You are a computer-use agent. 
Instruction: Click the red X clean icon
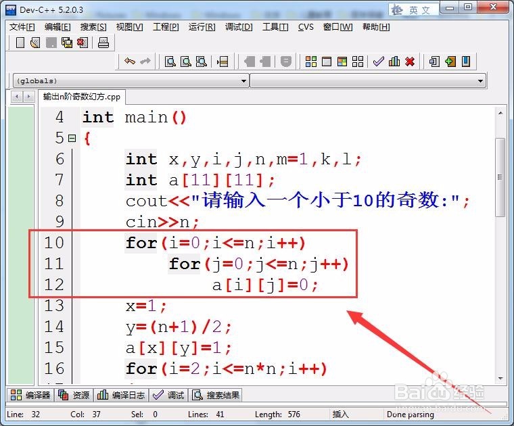(x=410, y=62)
